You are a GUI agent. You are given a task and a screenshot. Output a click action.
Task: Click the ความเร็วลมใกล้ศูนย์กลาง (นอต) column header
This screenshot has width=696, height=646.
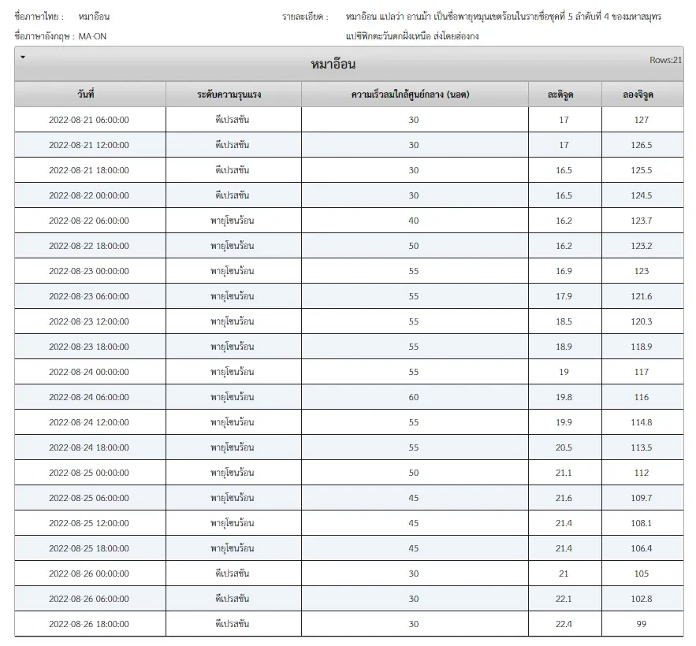point(415,94)
